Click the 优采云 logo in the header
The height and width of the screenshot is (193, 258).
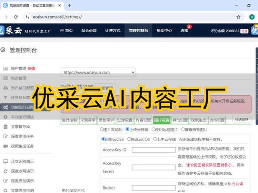click(11, 30)
